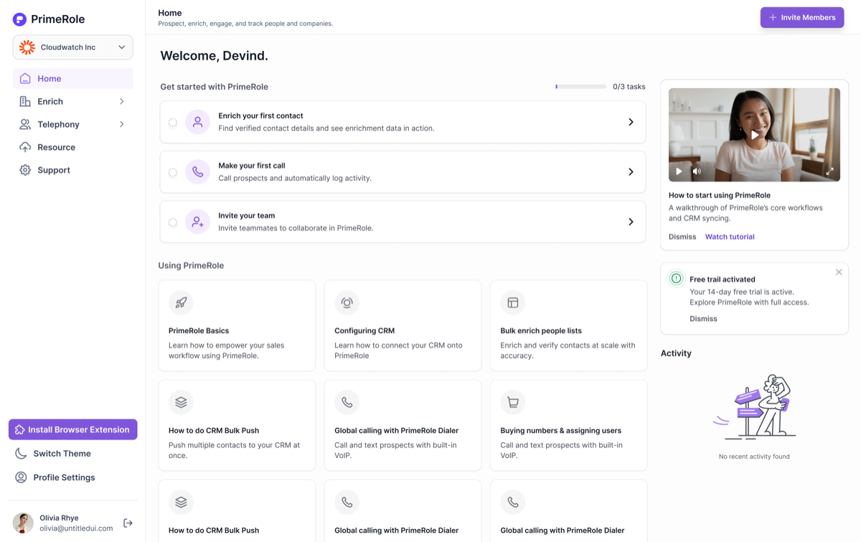Image resolution: width=861 pixels, height=542 pixels.
Task: Click the PrimeRole logo icon
Action: coord(19,19)
